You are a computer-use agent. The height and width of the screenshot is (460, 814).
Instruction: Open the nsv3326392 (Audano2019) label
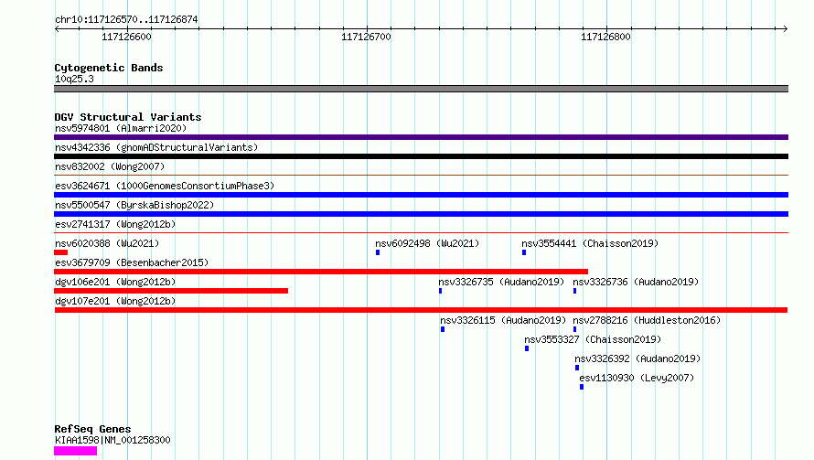pyautogui.click(x=637, y=358)
